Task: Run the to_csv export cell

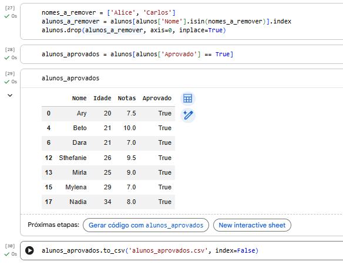Action: pyautogui.click(x=29, y=250)
